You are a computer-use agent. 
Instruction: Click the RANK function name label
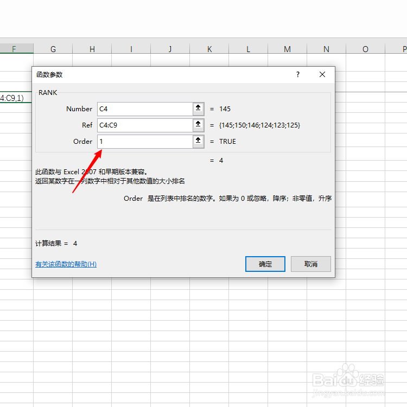(x=48, y=93)
